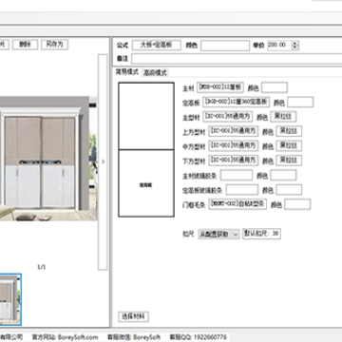Click the 上方型材 material field

[234, 131]
